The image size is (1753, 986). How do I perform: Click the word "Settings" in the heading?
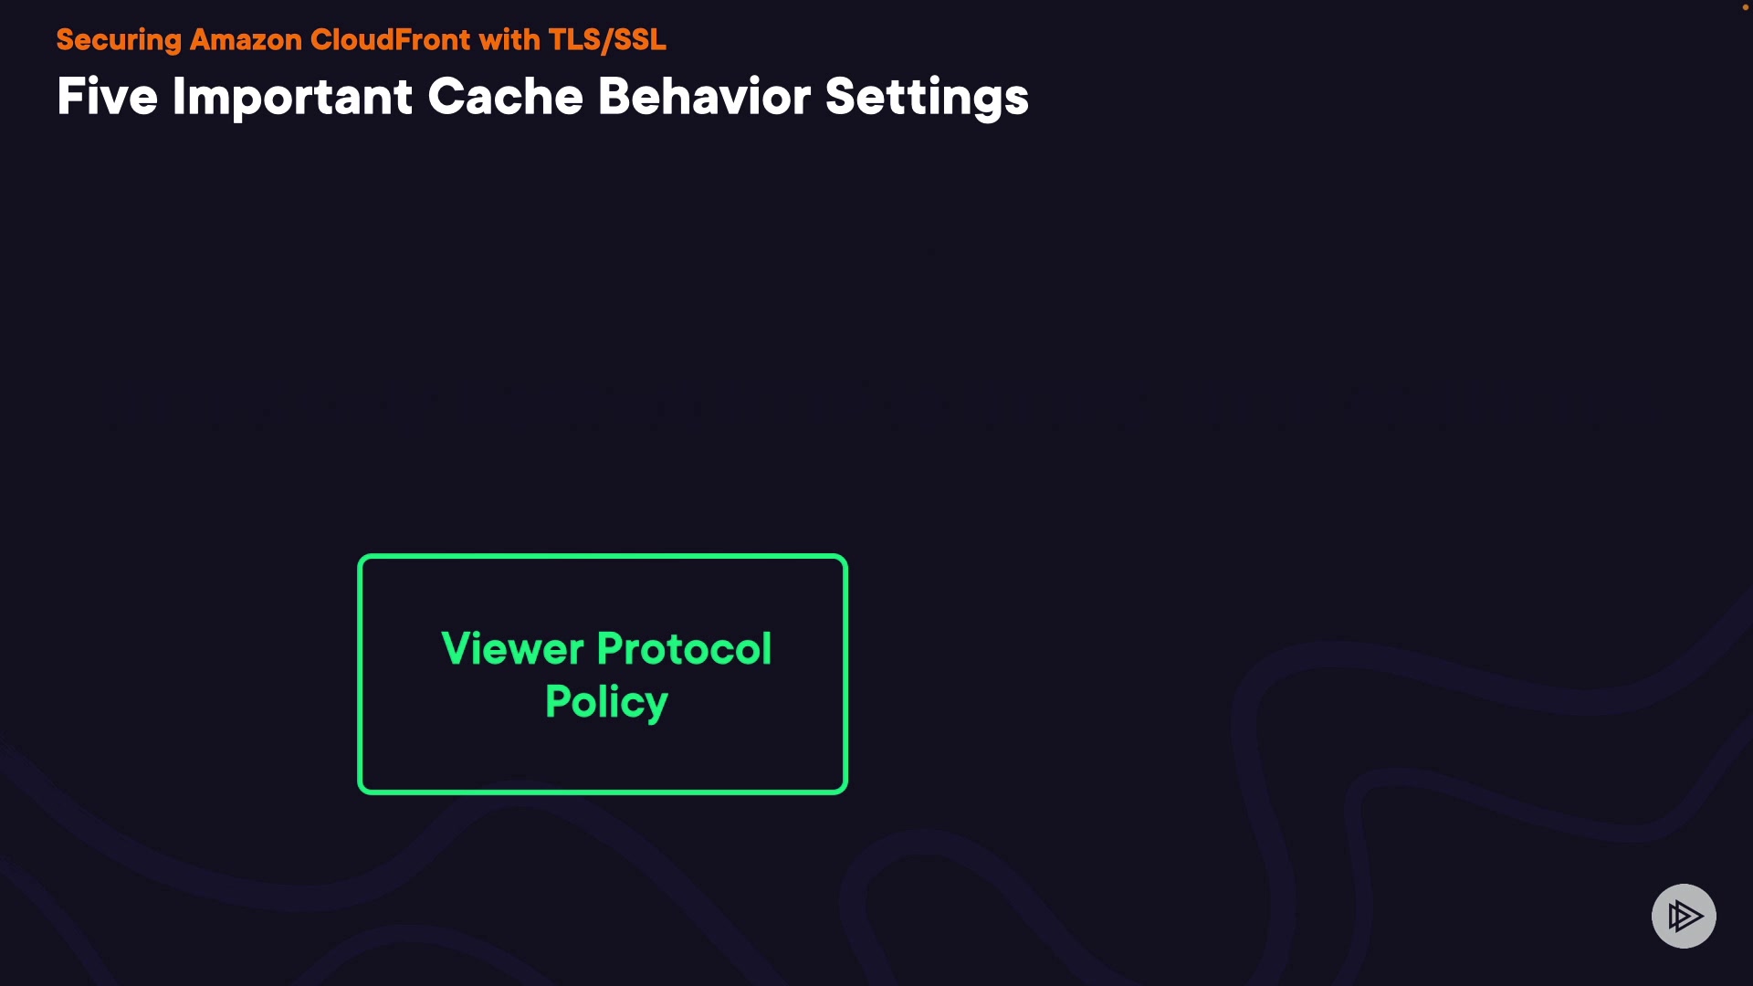click(927, 97)
